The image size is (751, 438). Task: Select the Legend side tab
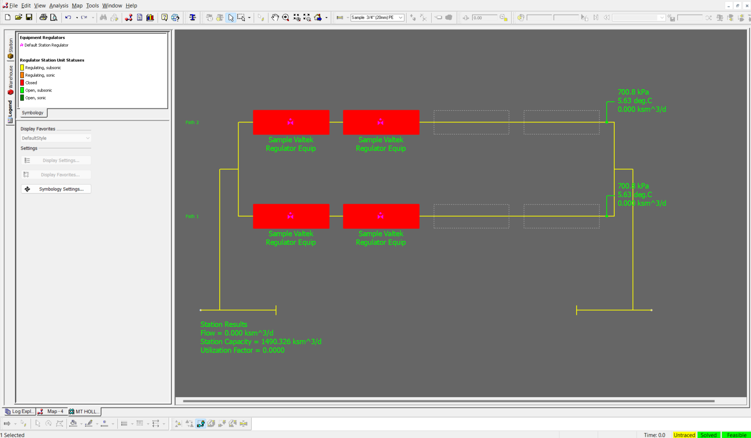point(10,111)
